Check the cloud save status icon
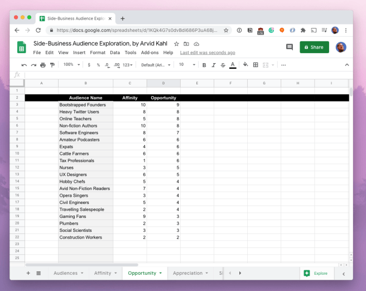This screenshot has height=291, width=366. click(x=196, y=44)
